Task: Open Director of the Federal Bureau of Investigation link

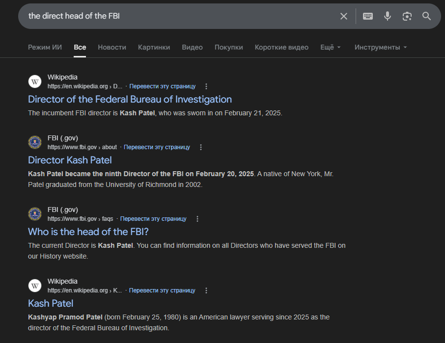Action: pyautogui.click(x=130, y=99)
